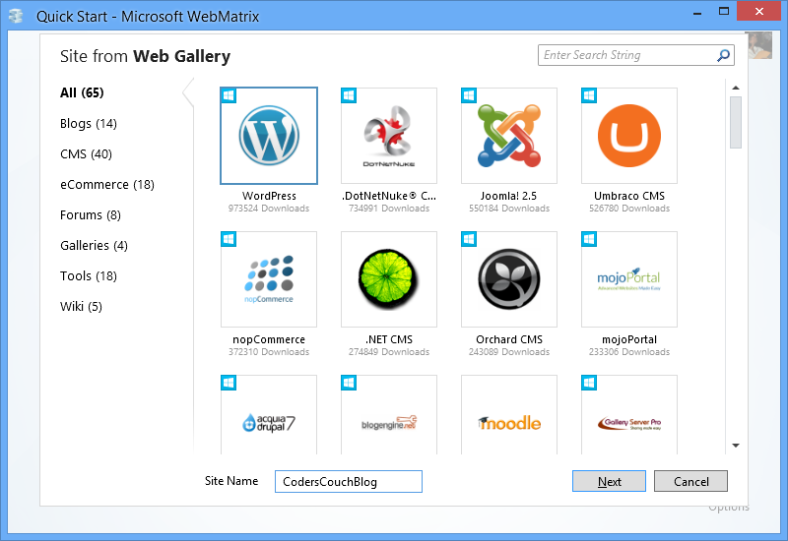
Task: Click the WebMatrix app icon in title bar
Action: pyautogui.click(x=16, y=16)
